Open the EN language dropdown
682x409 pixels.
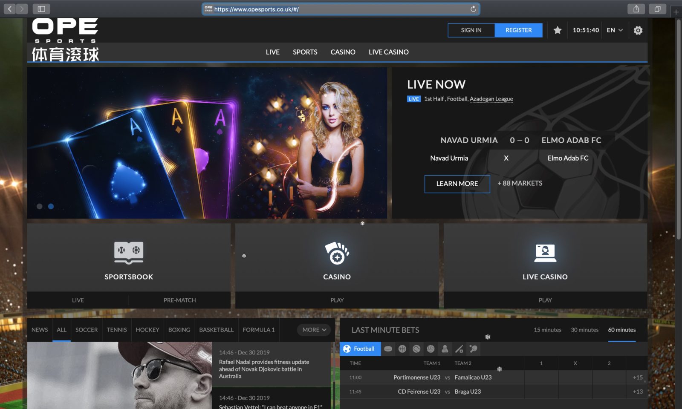614,30
